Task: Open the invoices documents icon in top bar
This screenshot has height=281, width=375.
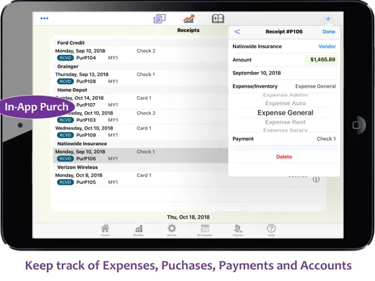Action: click(x=160, y=18)
